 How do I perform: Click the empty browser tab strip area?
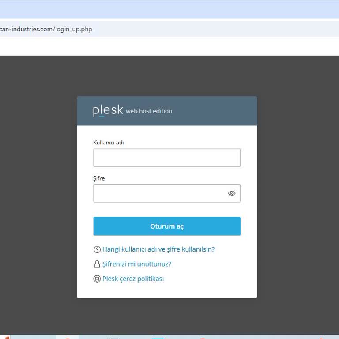tap(169, 9)
